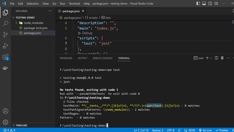
Task: Switch to the PROBLEMS panel tab
Action: 66,58
